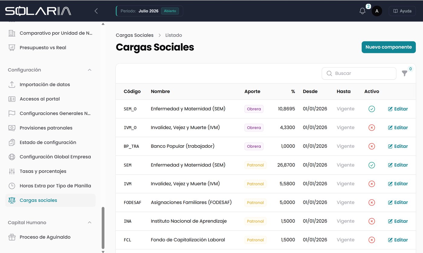This screenshot has width=423, height=253.
Task: Click the Cargas sociales scales icon
Action: tap(12, 200)
